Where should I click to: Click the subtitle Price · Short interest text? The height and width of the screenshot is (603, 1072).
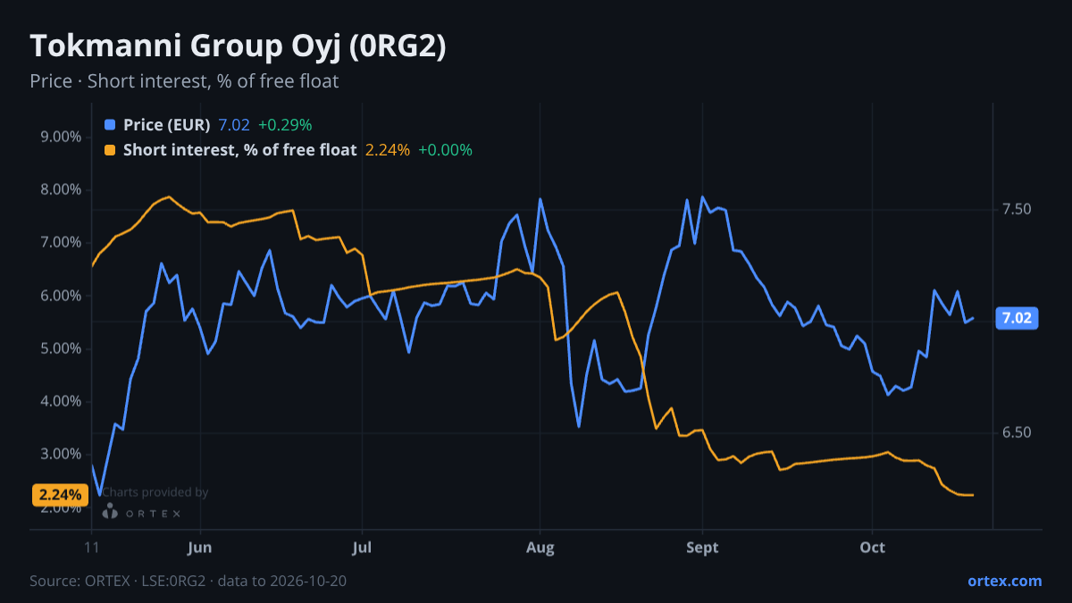click(x=184, y=81)
